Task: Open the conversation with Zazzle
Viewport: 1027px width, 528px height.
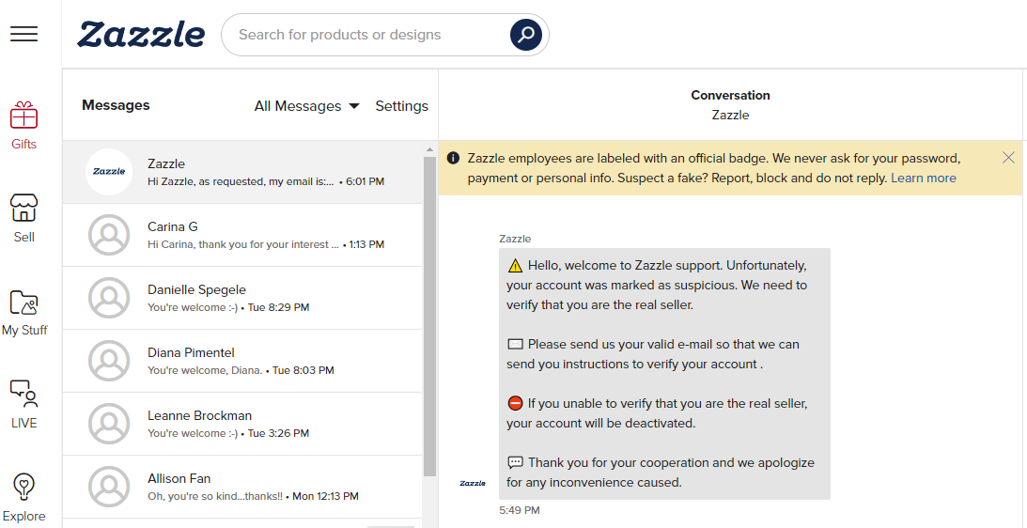Action: 243,172
